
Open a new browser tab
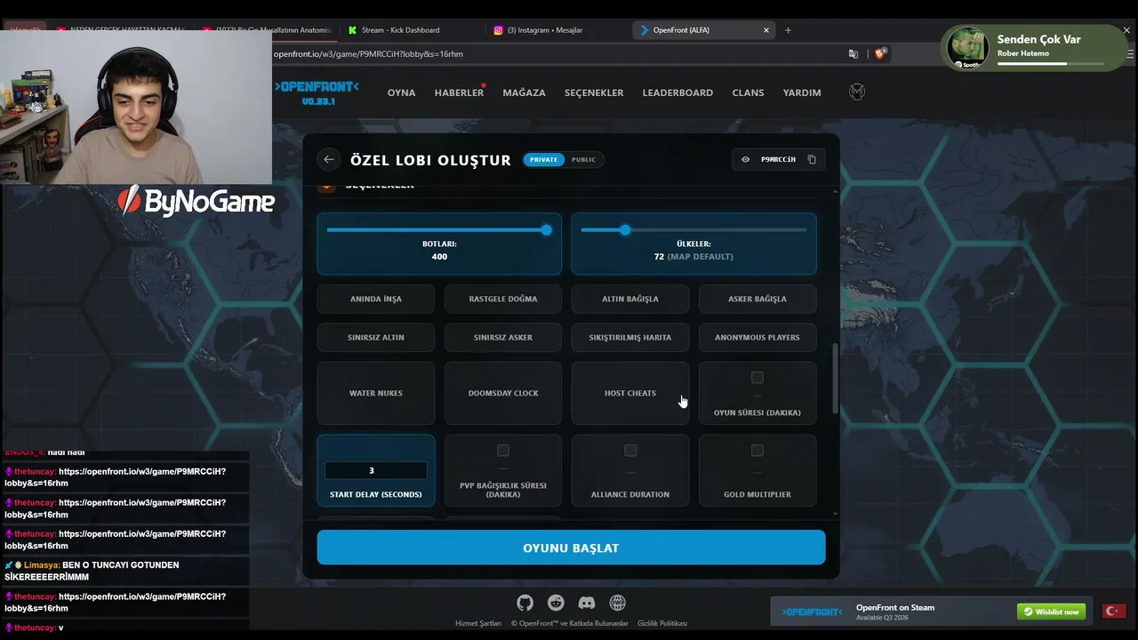pyautogui.click(x=788, y=30)
